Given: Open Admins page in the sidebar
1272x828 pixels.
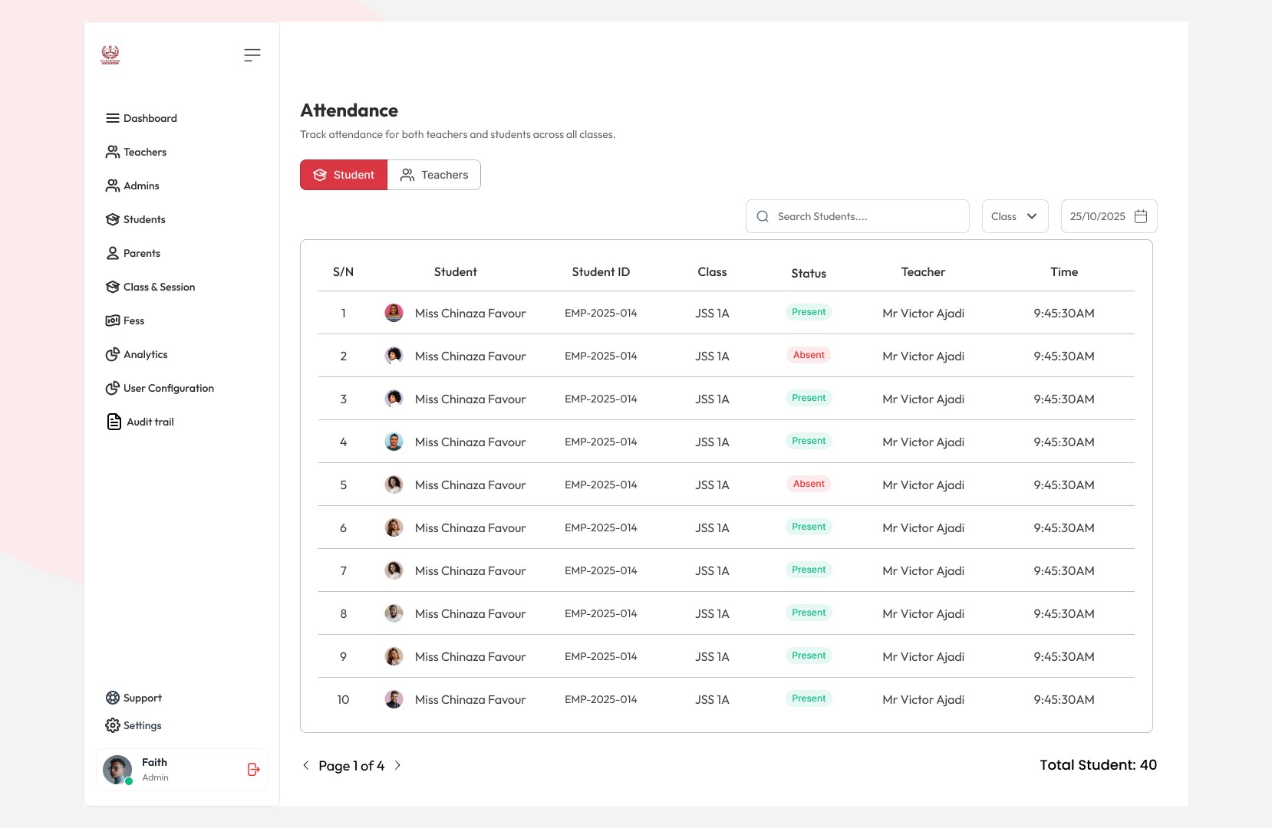Looking at the screenshot, I should (x=133, y=186).
